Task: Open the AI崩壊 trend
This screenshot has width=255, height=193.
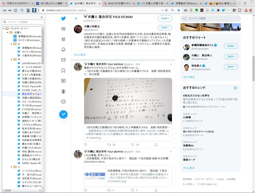Action: tap(211, 118)
